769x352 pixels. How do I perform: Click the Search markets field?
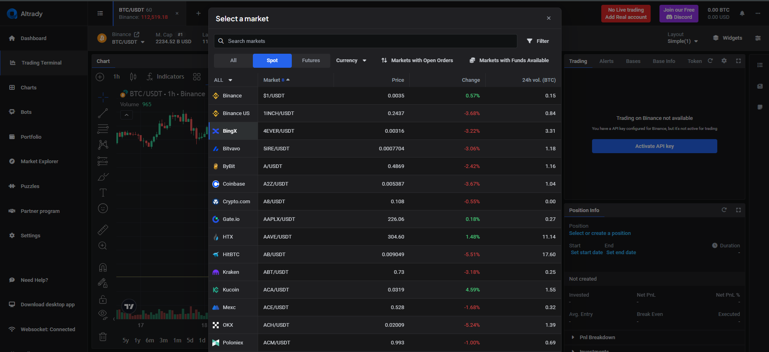coord(366,41)
